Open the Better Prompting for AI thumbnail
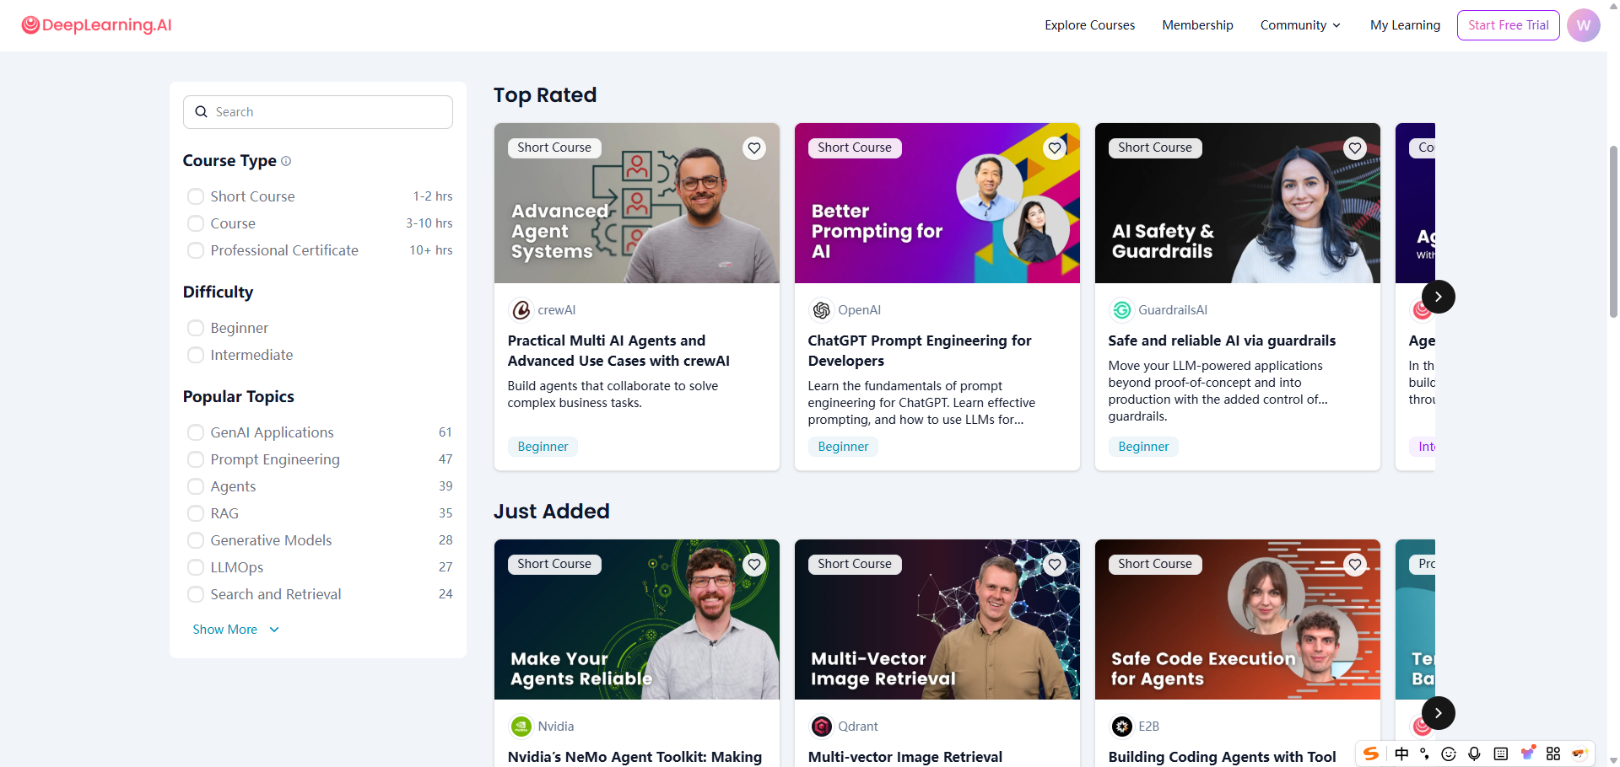This screenshot has width=1620, height=767. pos(937,203)
